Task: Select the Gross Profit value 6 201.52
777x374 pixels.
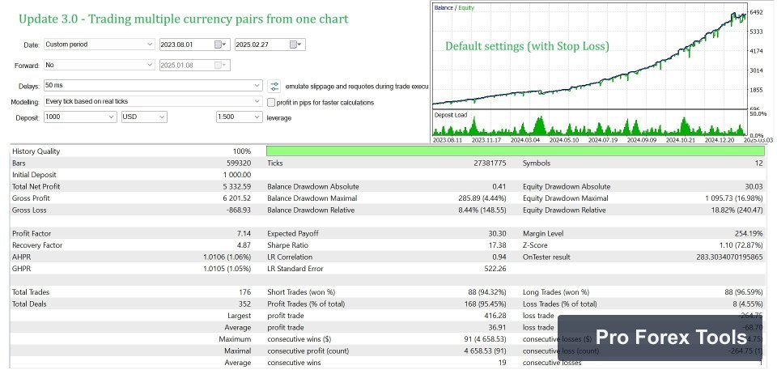Action: click(x=237, y=198)
